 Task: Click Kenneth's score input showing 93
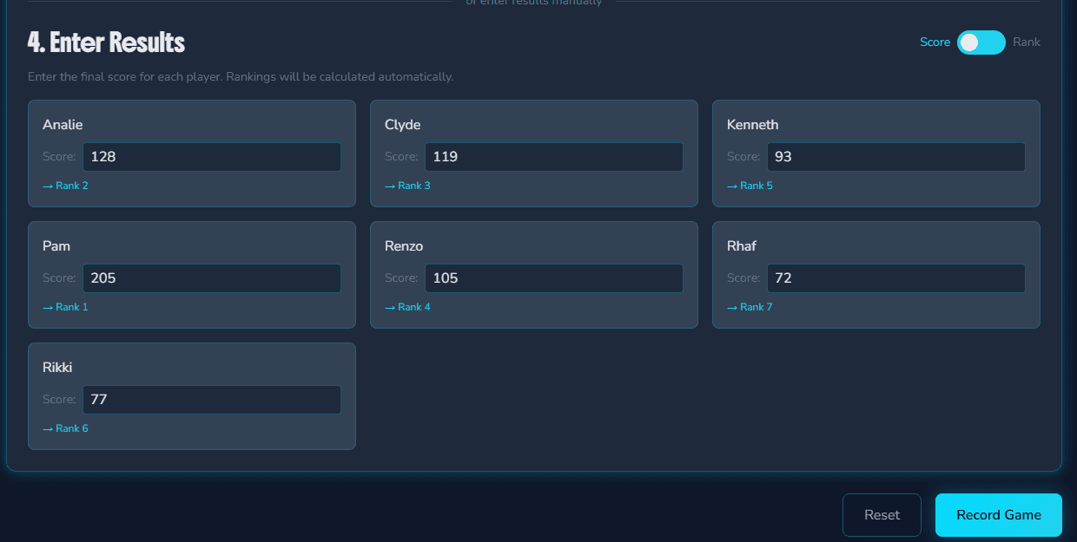[x=895, y=156]
